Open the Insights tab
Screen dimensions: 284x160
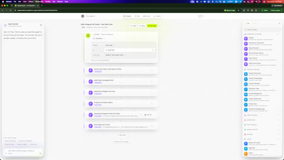157,16
